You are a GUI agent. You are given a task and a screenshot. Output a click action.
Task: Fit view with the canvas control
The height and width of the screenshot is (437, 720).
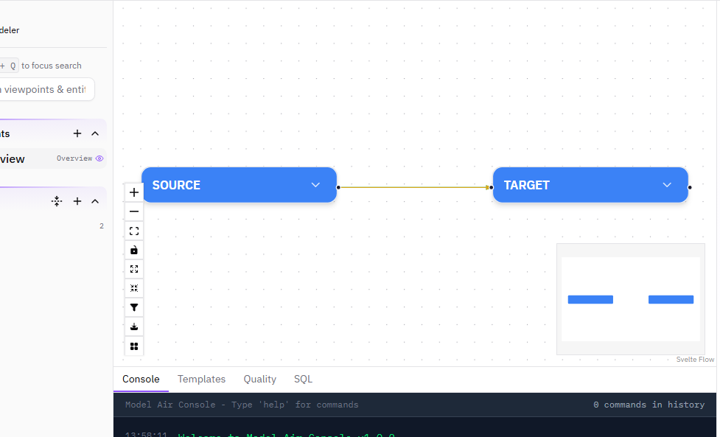tap(134, 231)
